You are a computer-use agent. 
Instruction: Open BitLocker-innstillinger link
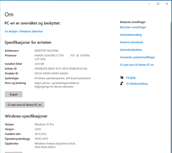(x=133, y=27)
